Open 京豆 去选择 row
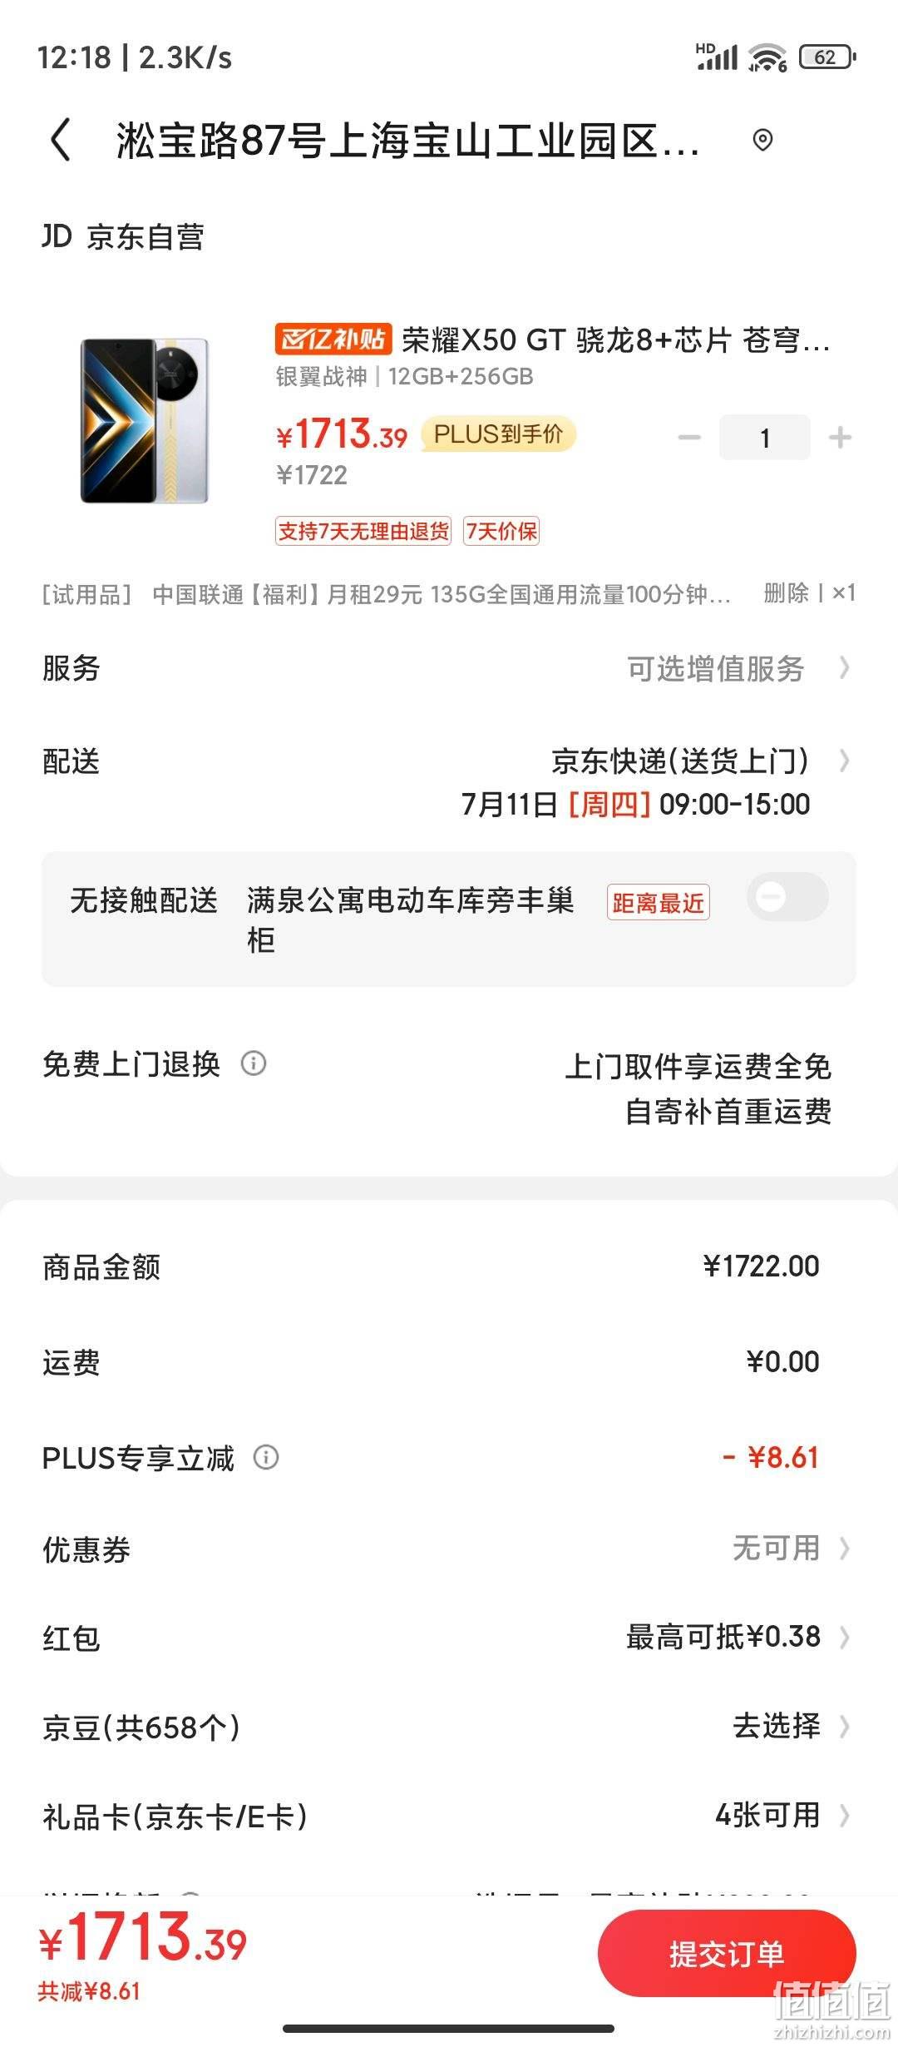This screenshot has width=898, height=2047. (x=449, y=1727)
